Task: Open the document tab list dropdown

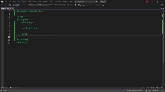Action: coord(162,9)
